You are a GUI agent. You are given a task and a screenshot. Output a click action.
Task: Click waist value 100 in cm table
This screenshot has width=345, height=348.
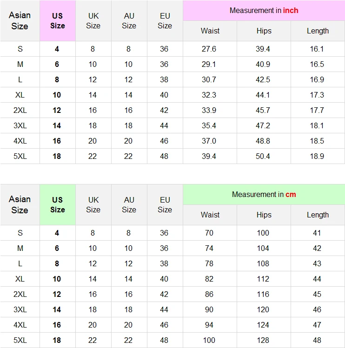tap(209, 340)
